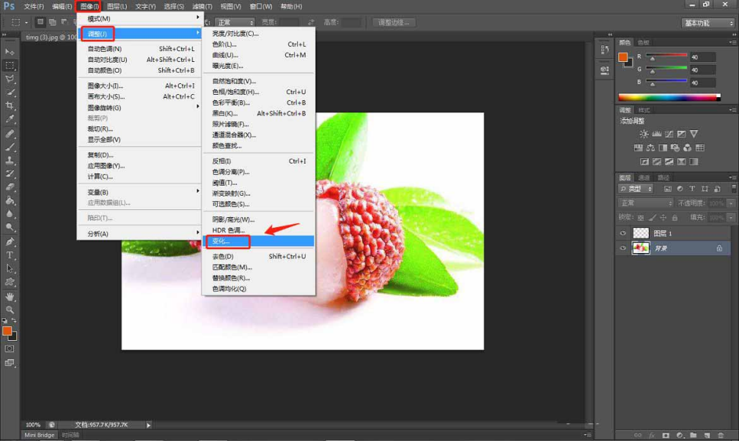Click 曲线(U)... in the adjustments submenu
Image resolution: width=739 pixels, height=441 pixels.
[225, 55]
